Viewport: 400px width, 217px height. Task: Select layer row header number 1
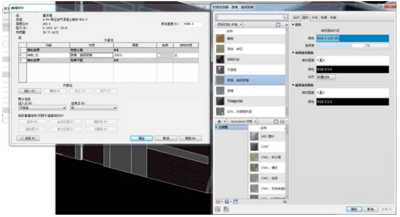pyautogui.click(x=23, y=50)
